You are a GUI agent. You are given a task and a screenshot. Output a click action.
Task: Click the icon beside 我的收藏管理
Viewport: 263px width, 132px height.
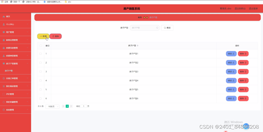pyautogui.click(x=4, y=102)
